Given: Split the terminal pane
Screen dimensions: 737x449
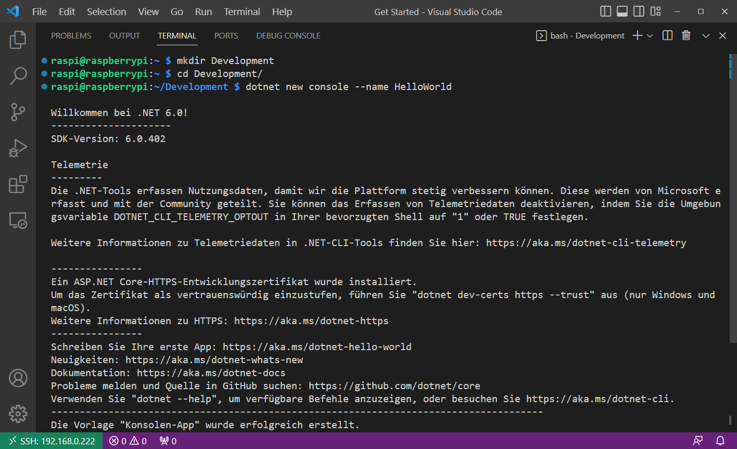Looking at the screenshot, I should point(667,35).
